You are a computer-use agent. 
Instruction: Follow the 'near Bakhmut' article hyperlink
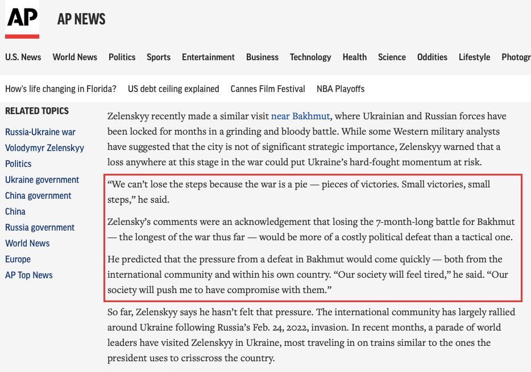coord(300,116)
